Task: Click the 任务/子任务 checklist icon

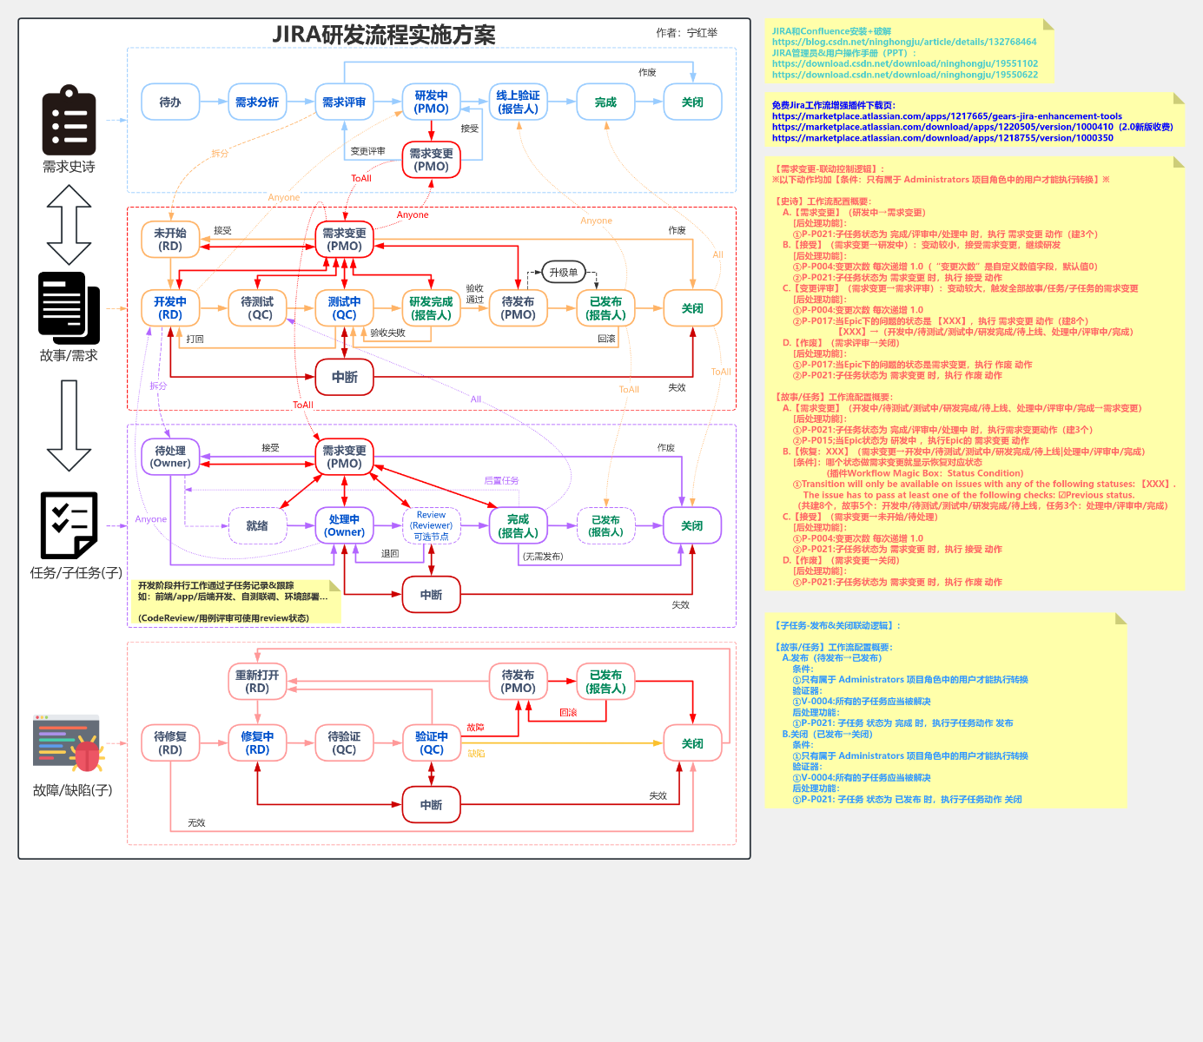Action: (x=69, y=525)
